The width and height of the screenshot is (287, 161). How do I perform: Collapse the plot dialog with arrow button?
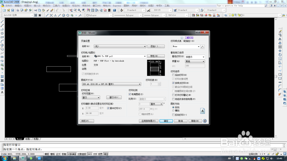tap(205, 121)
